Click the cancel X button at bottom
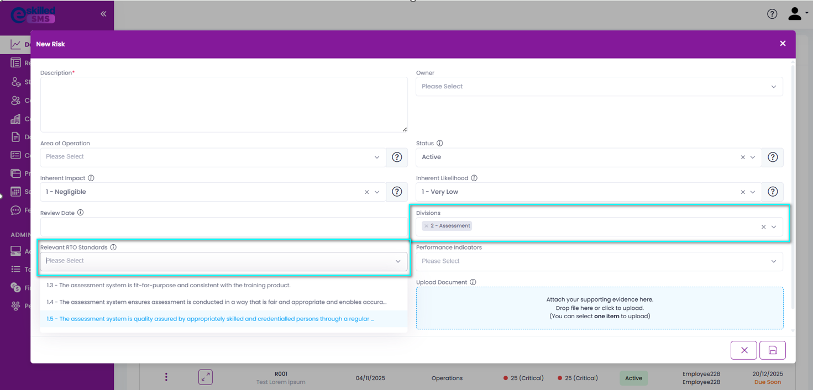 tap(744, 350)
